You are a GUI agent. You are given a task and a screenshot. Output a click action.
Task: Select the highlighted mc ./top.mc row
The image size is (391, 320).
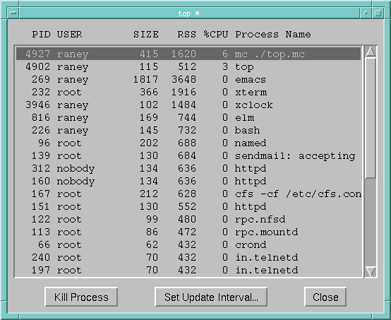pyautogui.click(x=188, y=54)
